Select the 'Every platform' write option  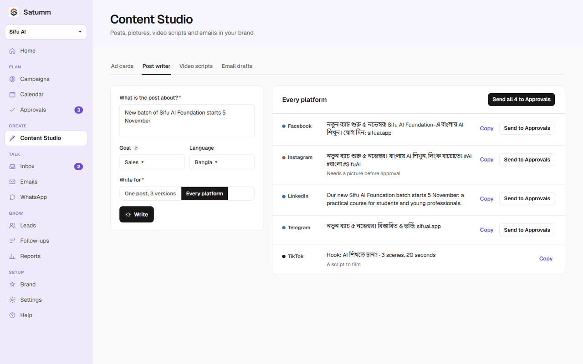click(x=205, y=194)
